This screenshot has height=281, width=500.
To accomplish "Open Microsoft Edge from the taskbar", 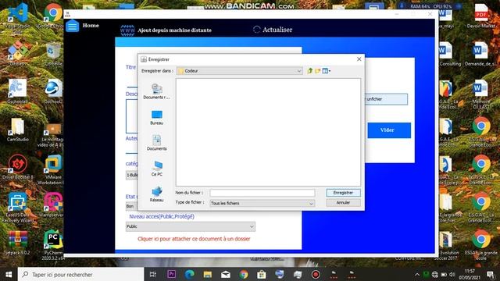I will click(189, 274).
